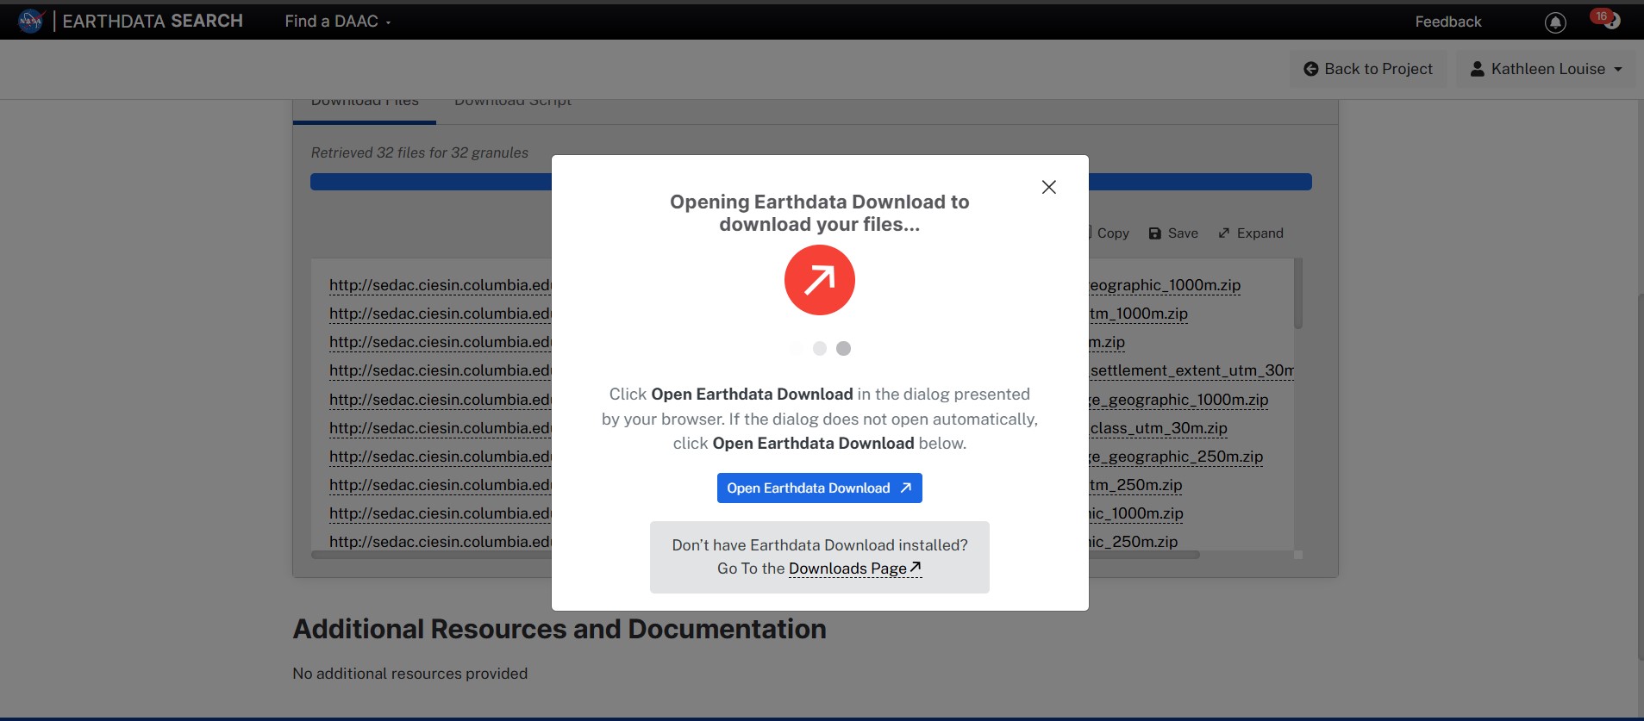Viewport: 1644px width, 721px height.
Task: Click the notification bell icon
Action: pyautogui.click(x=1555, y=22)
